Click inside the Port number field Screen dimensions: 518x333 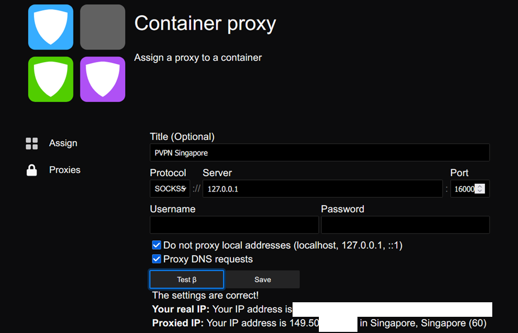[463, 189]
